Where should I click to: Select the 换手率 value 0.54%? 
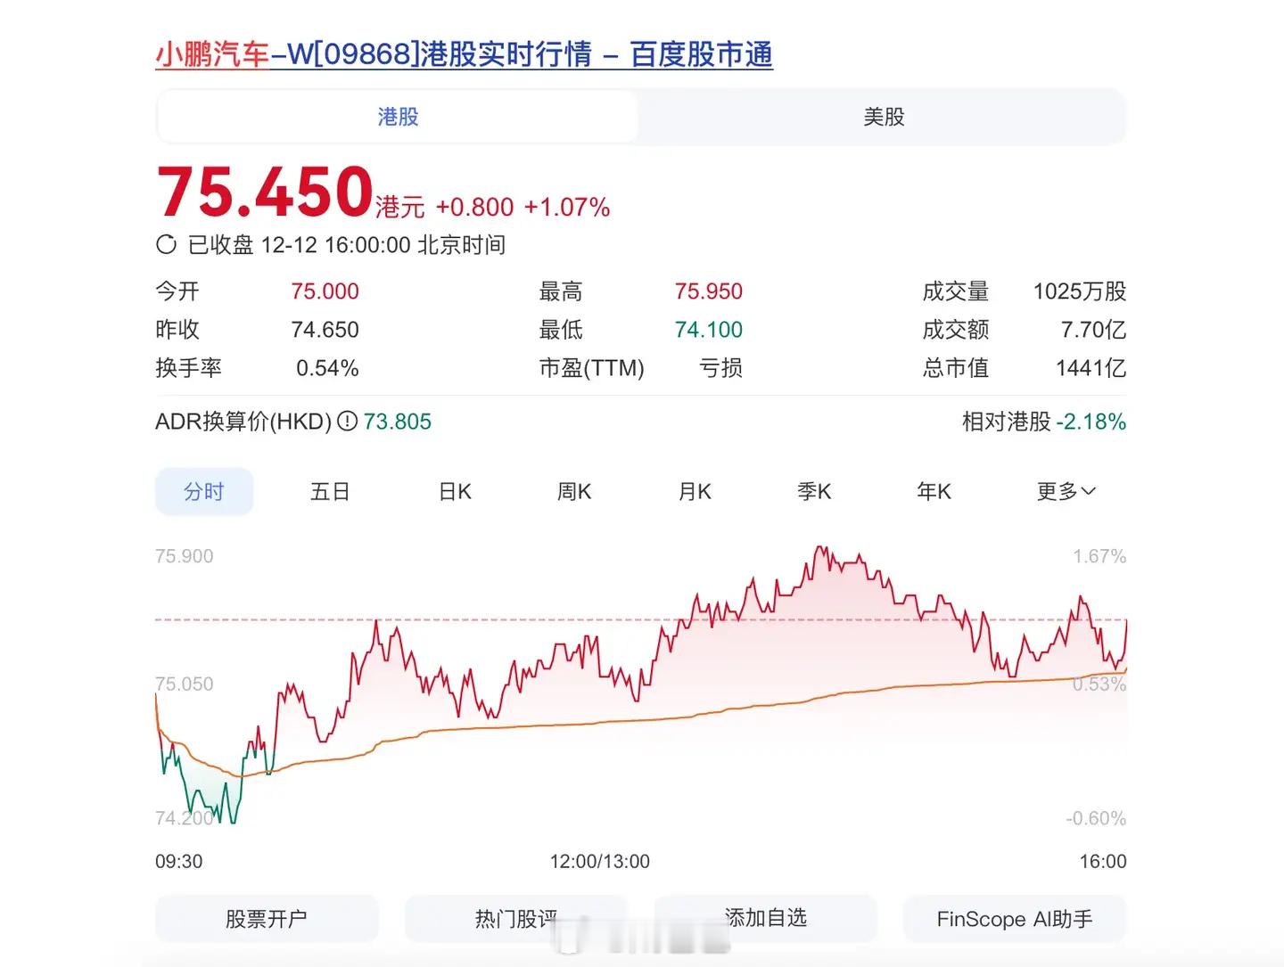click(x=327, y=368)
